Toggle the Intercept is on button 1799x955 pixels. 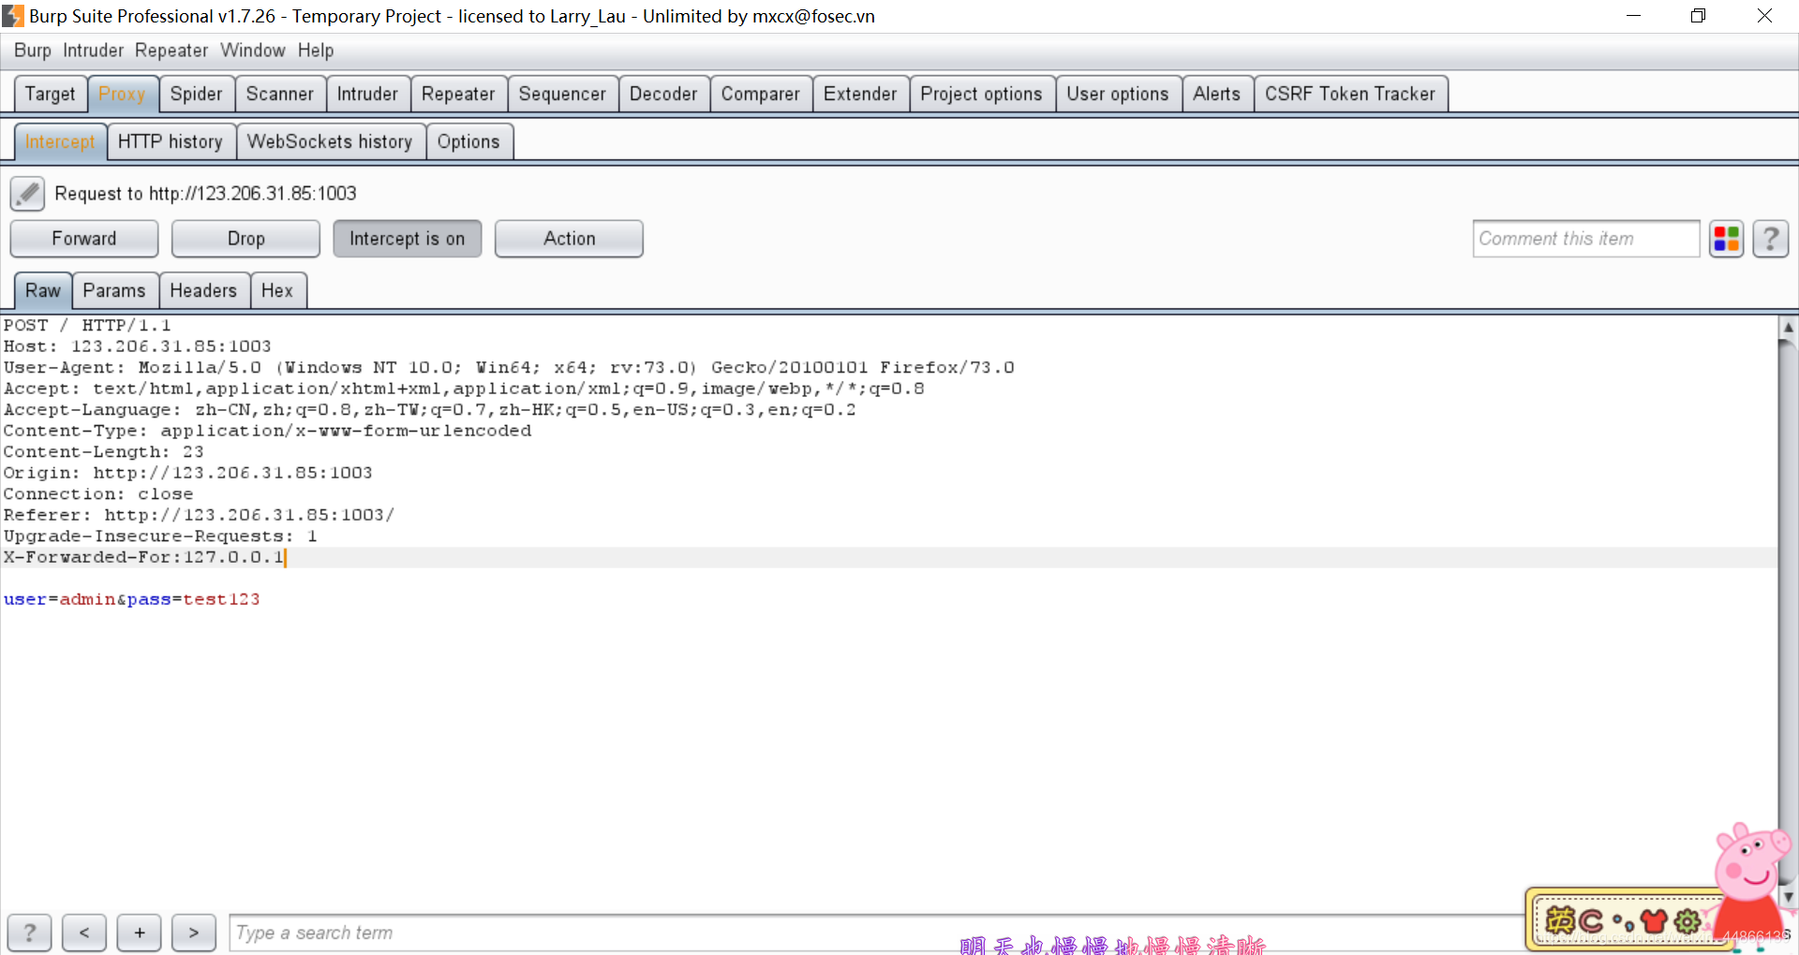coord(407,239)
